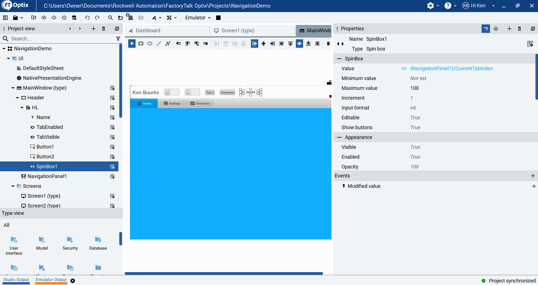Select the line drawing tool
This screenshot has height=285, width=538.
pyautogui.click(x=159, y=44)
